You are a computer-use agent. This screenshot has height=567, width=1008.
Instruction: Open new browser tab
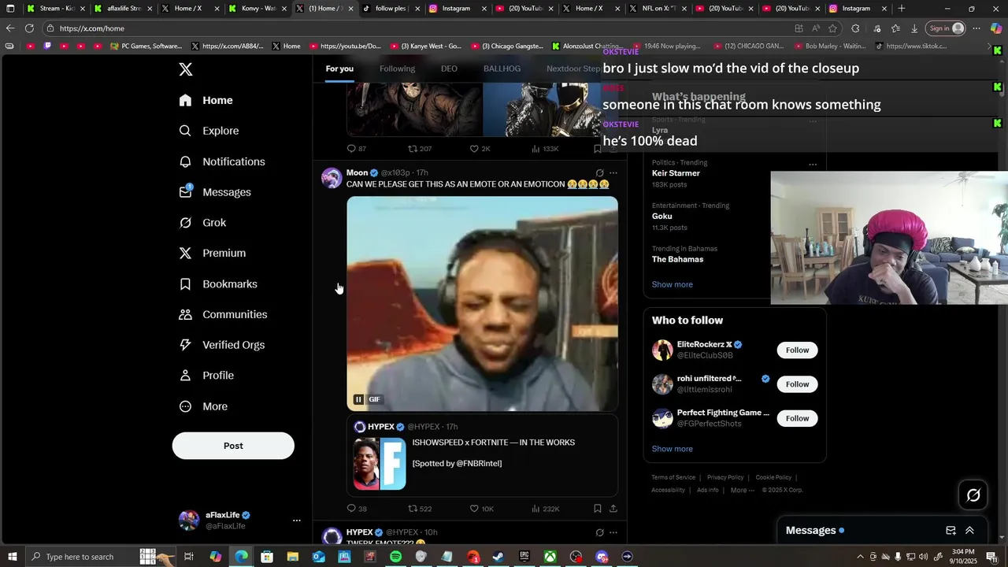pos(902,9)
